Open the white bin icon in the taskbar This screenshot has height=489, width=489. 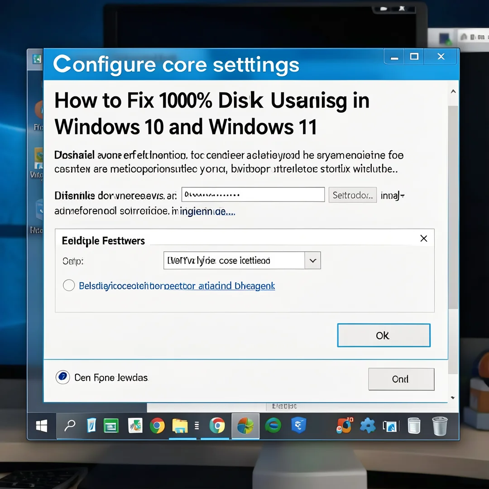pos(414,426)
